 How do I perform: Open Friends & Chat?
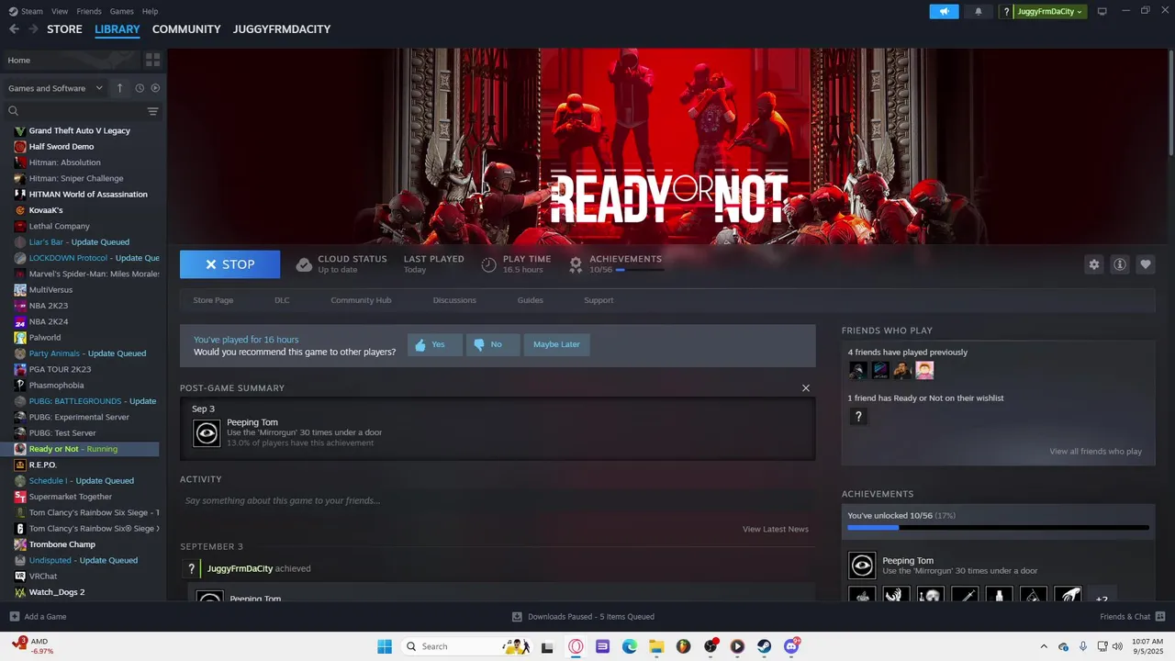[1133, 617]
